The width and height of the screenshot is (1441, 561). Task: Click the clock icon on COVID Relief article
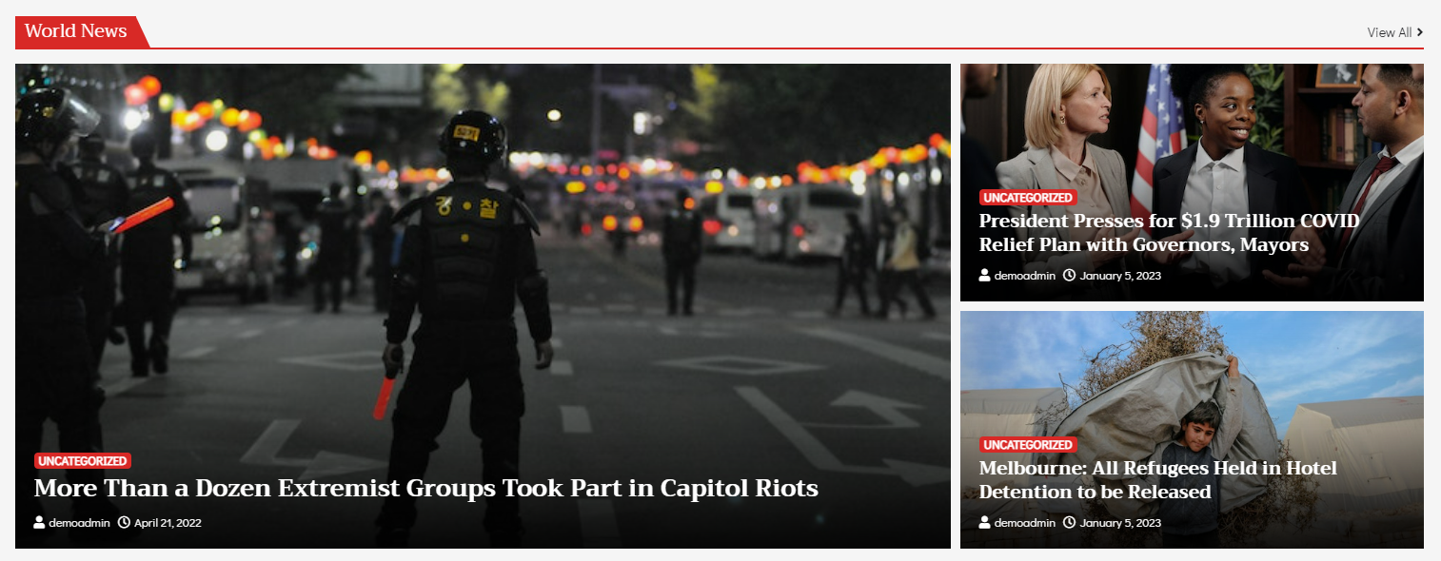point(1069,275)
